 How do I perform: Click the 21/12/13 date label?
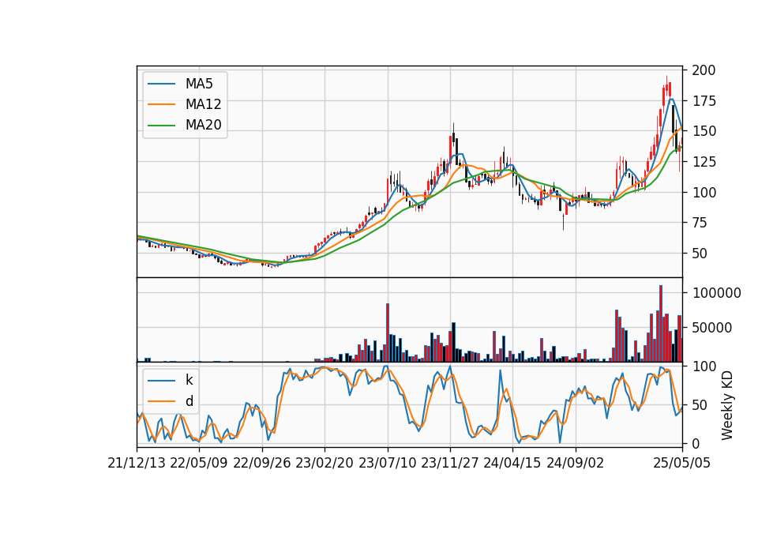137,463
